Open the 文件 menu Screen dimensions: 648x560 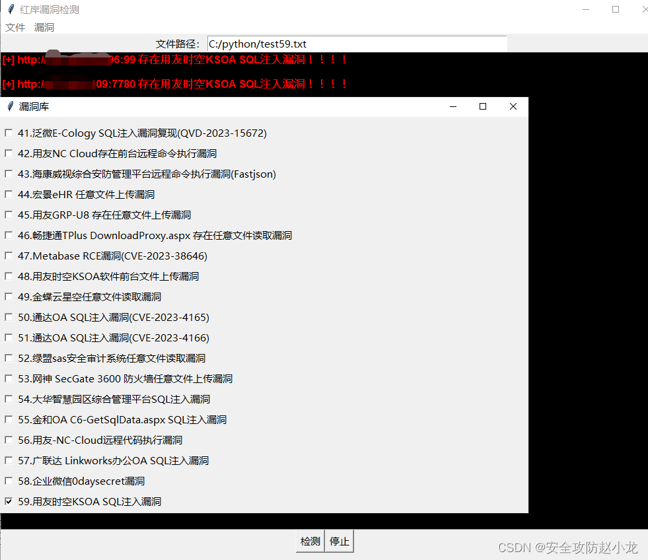[15, 27]
